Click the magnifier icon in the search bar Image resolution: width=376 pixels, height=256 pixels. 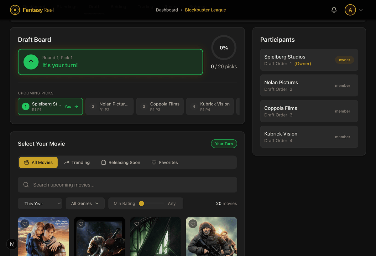[26, 185]
